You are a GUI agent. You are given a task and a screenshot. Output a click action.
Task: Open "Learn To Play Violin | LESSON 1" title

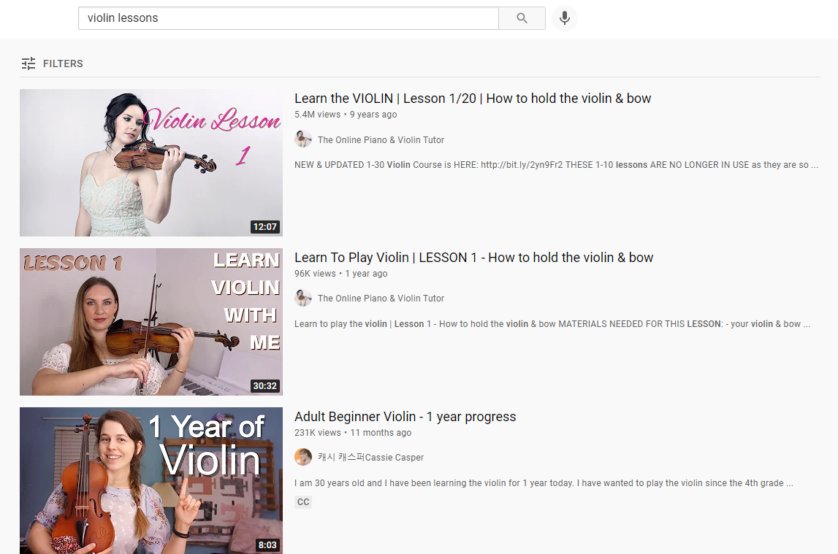tap(473, 258)
